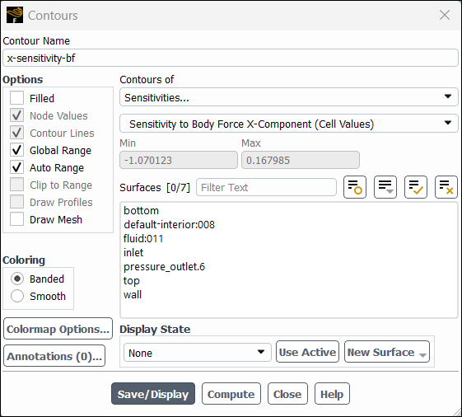This screenshot has width=462, height=417.
Task: Deselect all shown surfaces icon
Action: (x=446, y=187)
